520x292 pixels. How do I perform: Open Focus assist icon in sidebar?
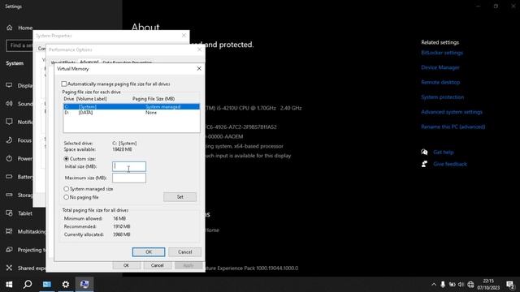pyautogui.click(x=9, y=140)
